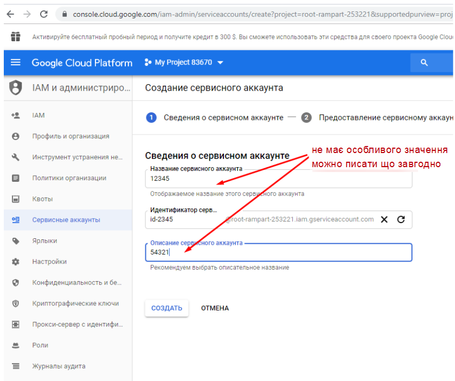This screenshot has height=381, width=455.
Task: Click the wrench icon in sidebar
Action: (16, 157)
